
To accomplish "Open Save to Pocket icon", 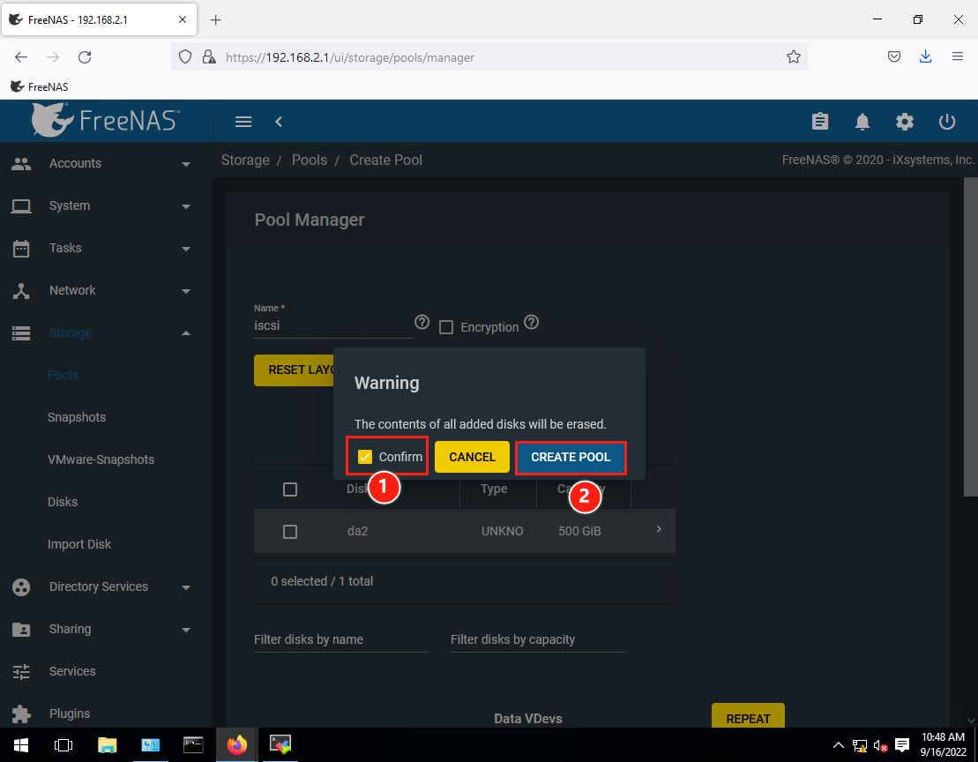I will (x=894, y=56).
